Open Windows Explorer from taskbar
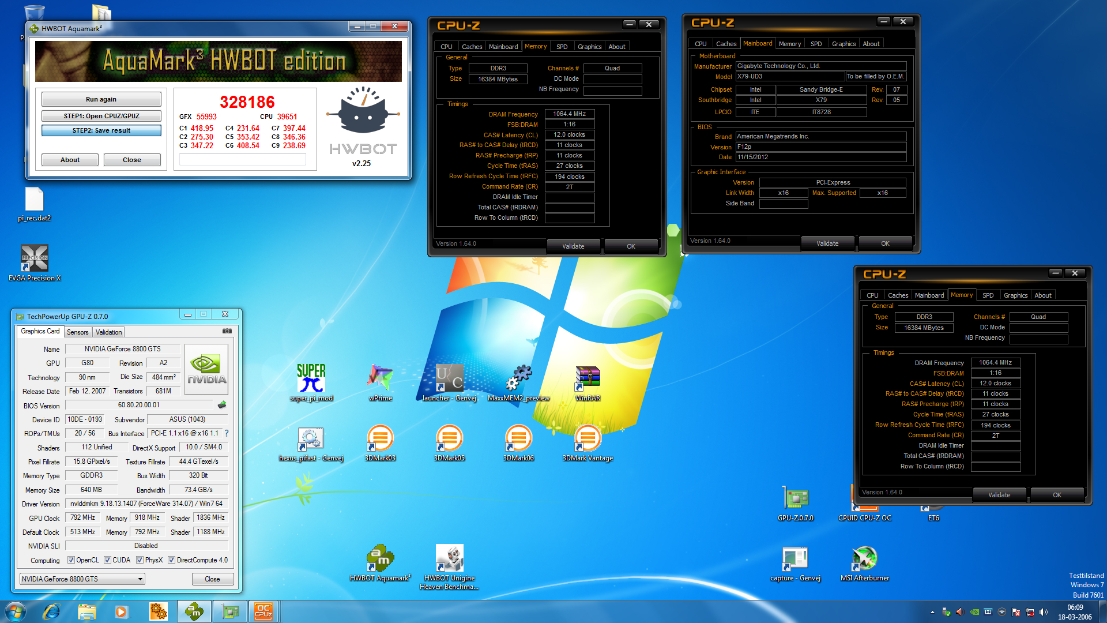Viewport: 1107px width, 623px height. [86, 611]
